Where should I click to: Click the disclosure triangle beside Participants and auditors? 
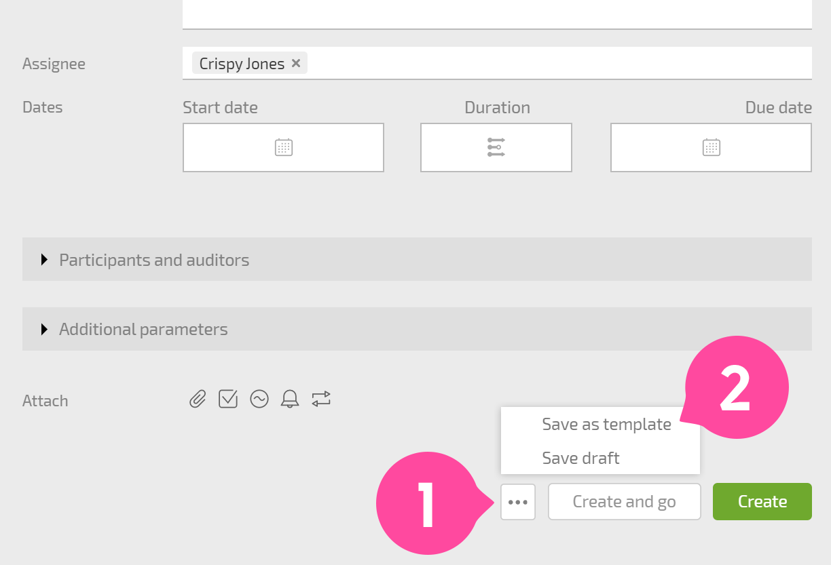tap(45, 259)
